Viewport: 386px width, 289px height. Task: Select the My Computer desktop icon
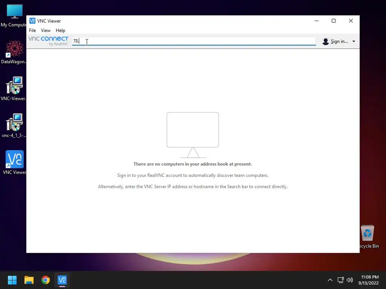coord(14,16)
